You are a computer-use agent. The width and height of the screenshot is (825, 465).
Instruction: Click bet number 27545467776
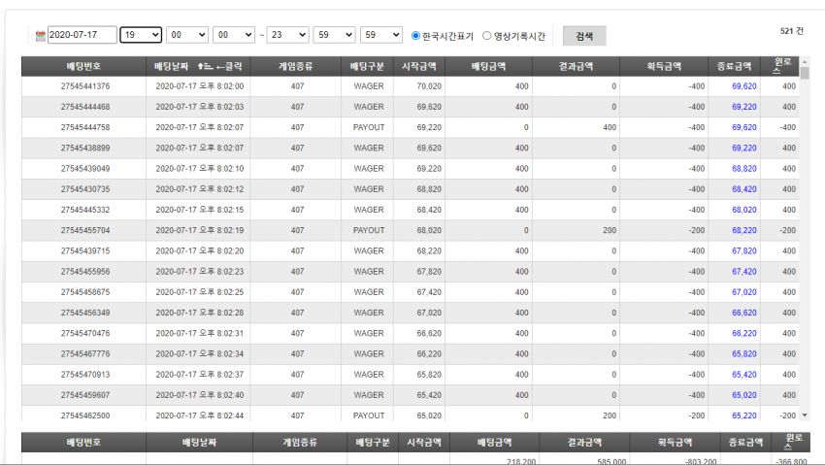pos(85,353)
